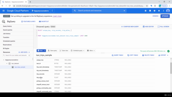Open the search bar dropdown arrow

coord(124,11)
